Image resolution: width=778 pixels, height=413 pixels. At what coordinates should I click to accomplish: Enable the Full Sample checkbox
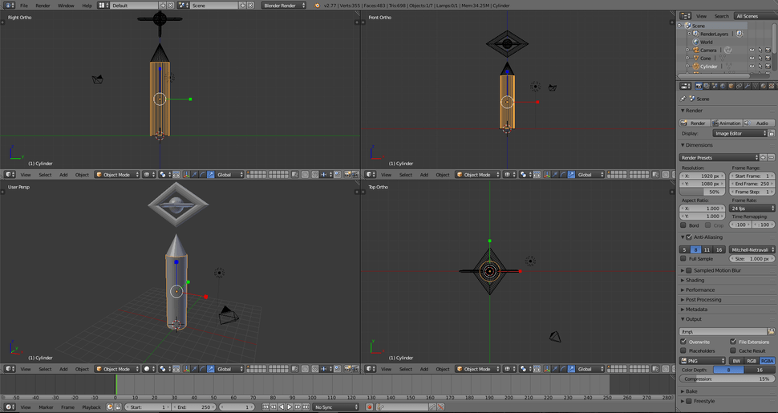point(683,258)
